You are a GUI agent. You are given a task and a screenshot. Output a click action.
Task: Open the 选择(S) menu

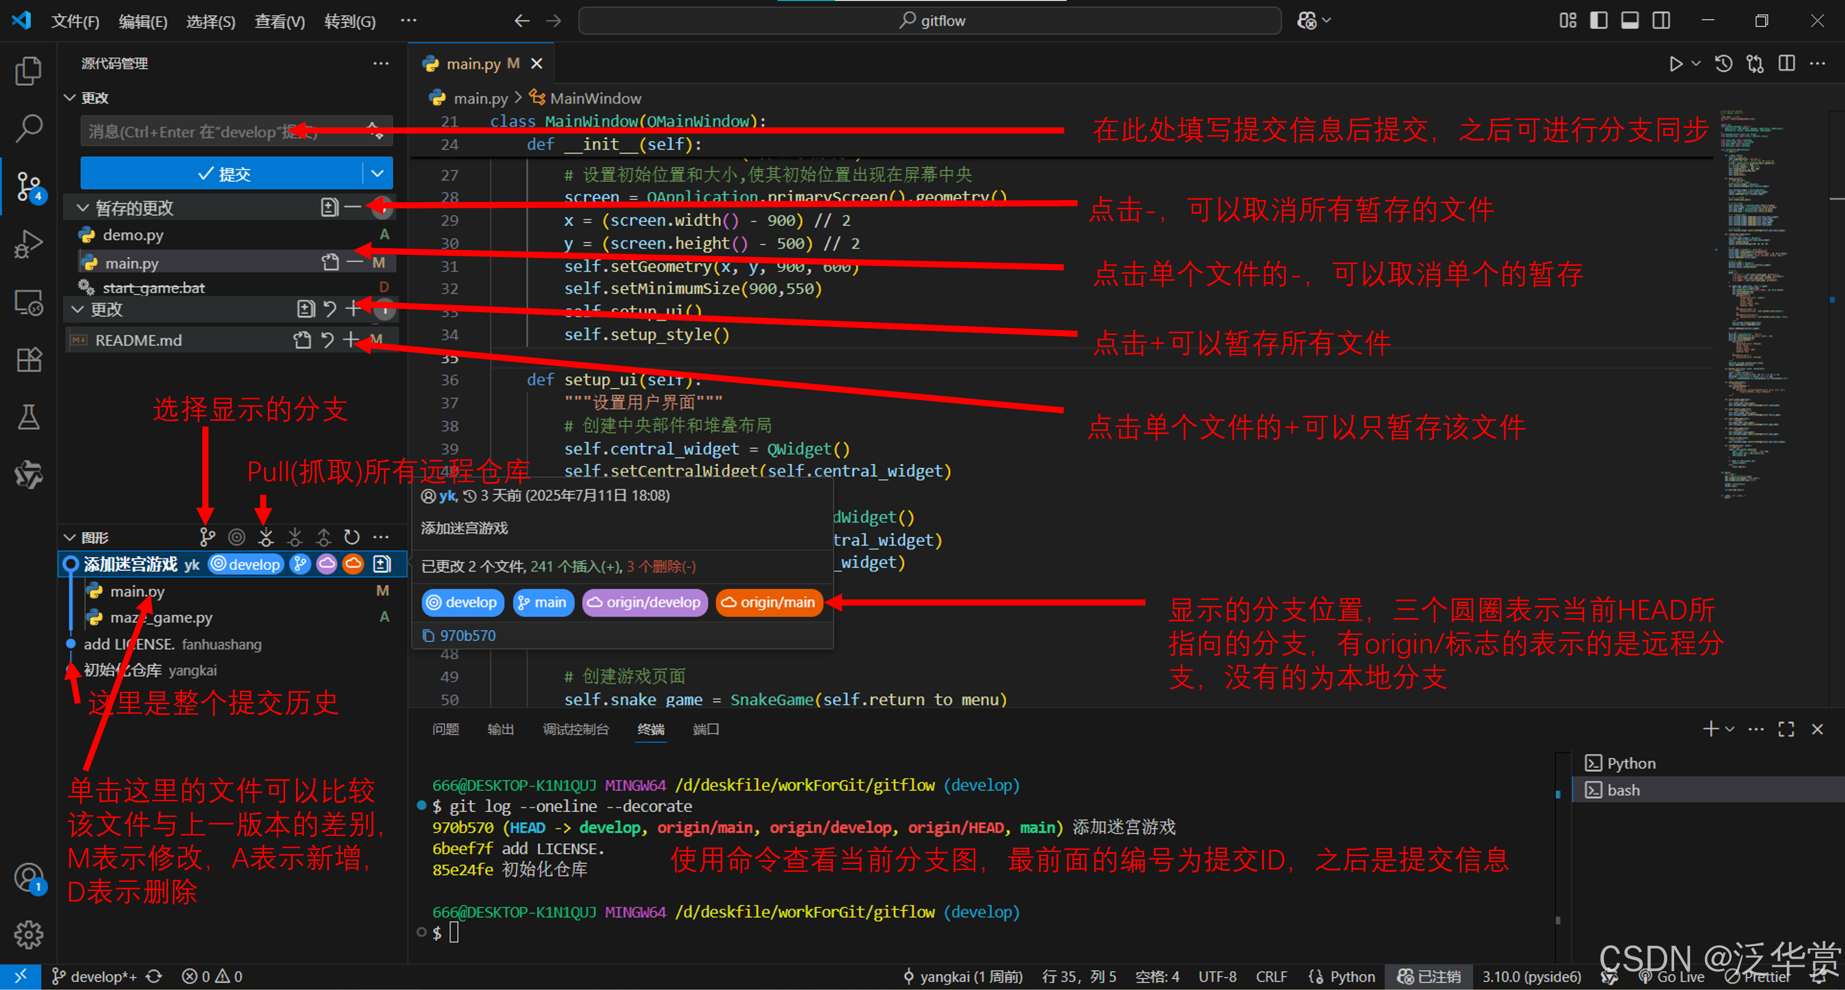tap(211, 21)
